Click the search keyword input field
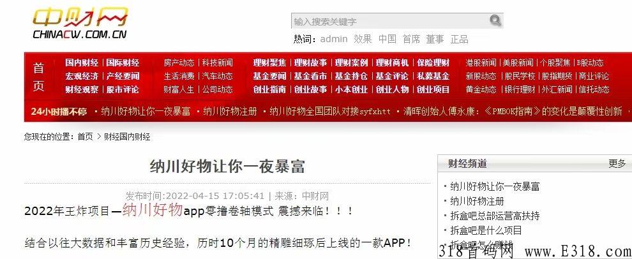This screenshot has width=632, height=259. click(389, 22)
